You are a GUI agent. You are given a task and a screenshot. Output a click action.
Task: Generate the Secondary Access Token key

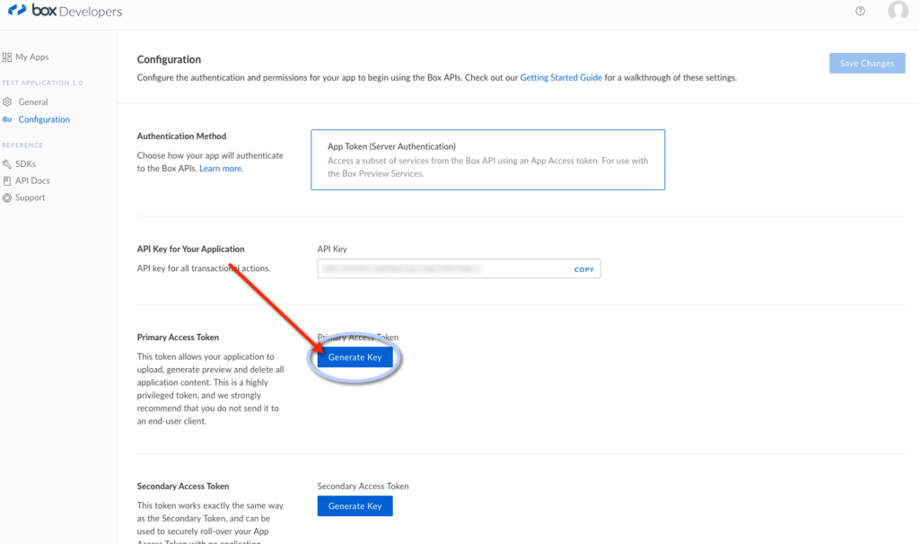click(x=355, y=506)
